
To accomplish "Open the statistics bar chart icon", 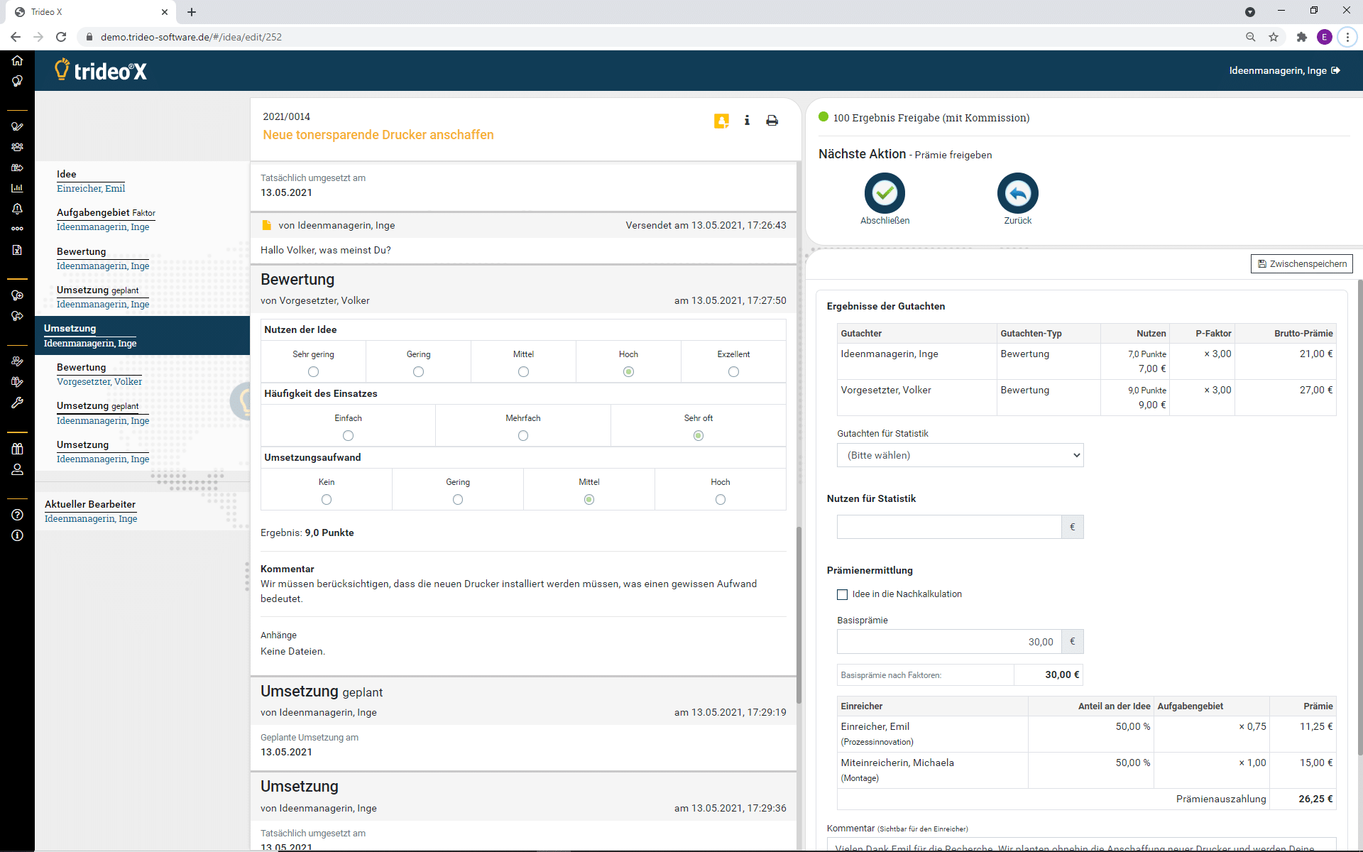I will coord(17,188).
